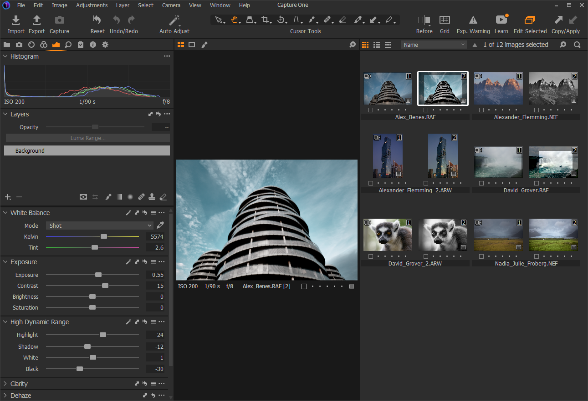Toggle the Exposure Warning
The width and height of the screenshot is (588, 401).
(x=473, y=20)
